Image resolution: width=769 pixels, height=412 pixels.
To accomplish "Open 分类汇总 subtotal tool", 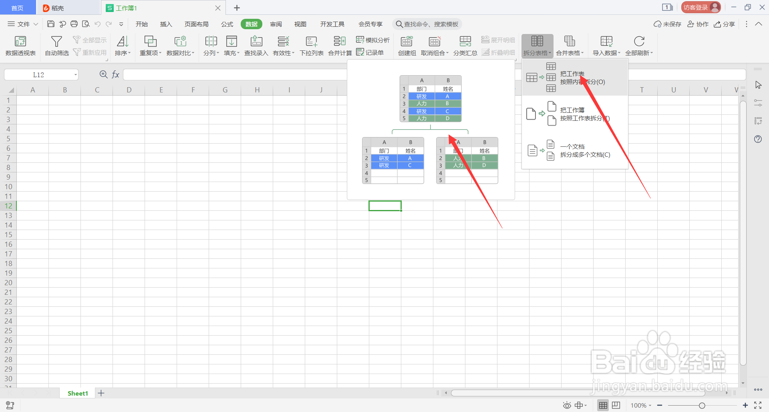I will (x=465, y=46).
